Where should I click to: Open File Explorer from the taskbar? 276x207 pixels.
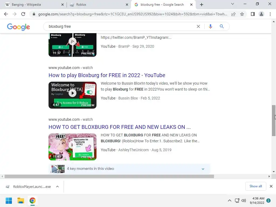20,201
